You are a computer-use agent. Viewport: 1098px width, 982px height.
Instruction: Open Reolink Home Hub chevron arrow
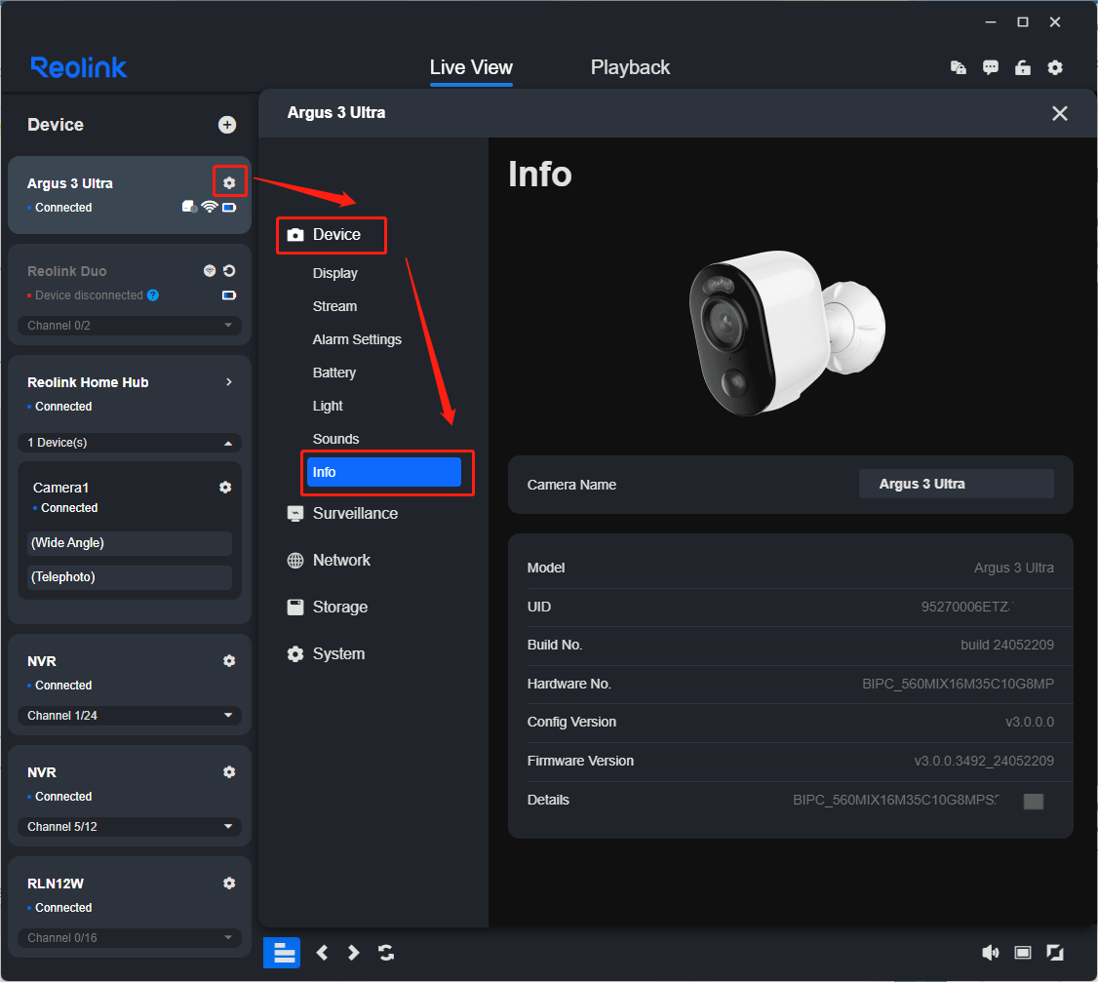coord(229,382)
